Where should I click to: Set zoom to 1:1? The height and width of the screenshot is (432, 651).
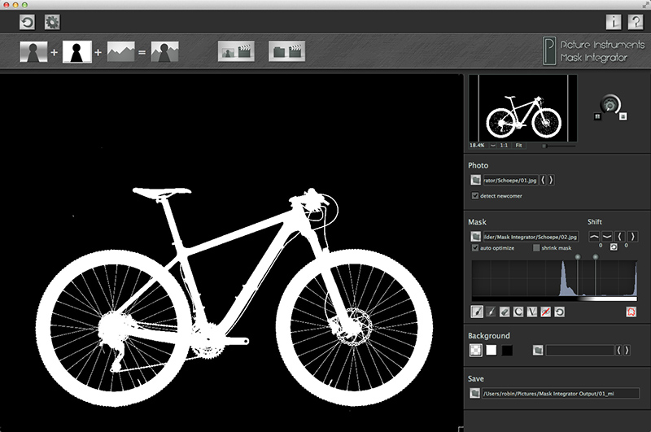tap(504, 145)
